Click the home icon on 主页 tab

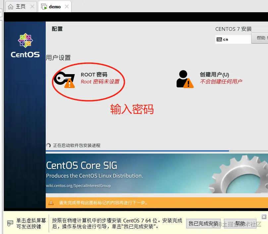click(x=11, y=7)
